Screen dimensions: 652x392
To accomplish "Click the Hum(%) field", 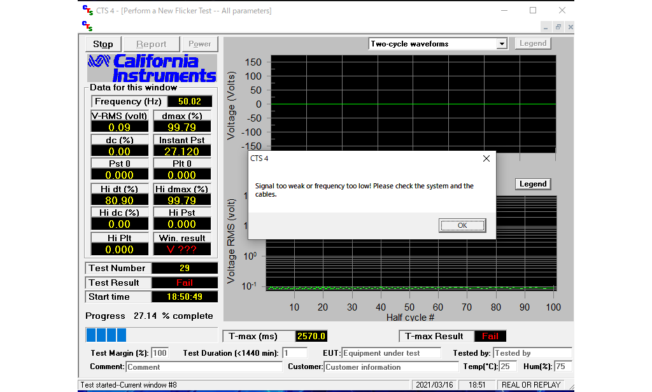I will click(563, 366).
